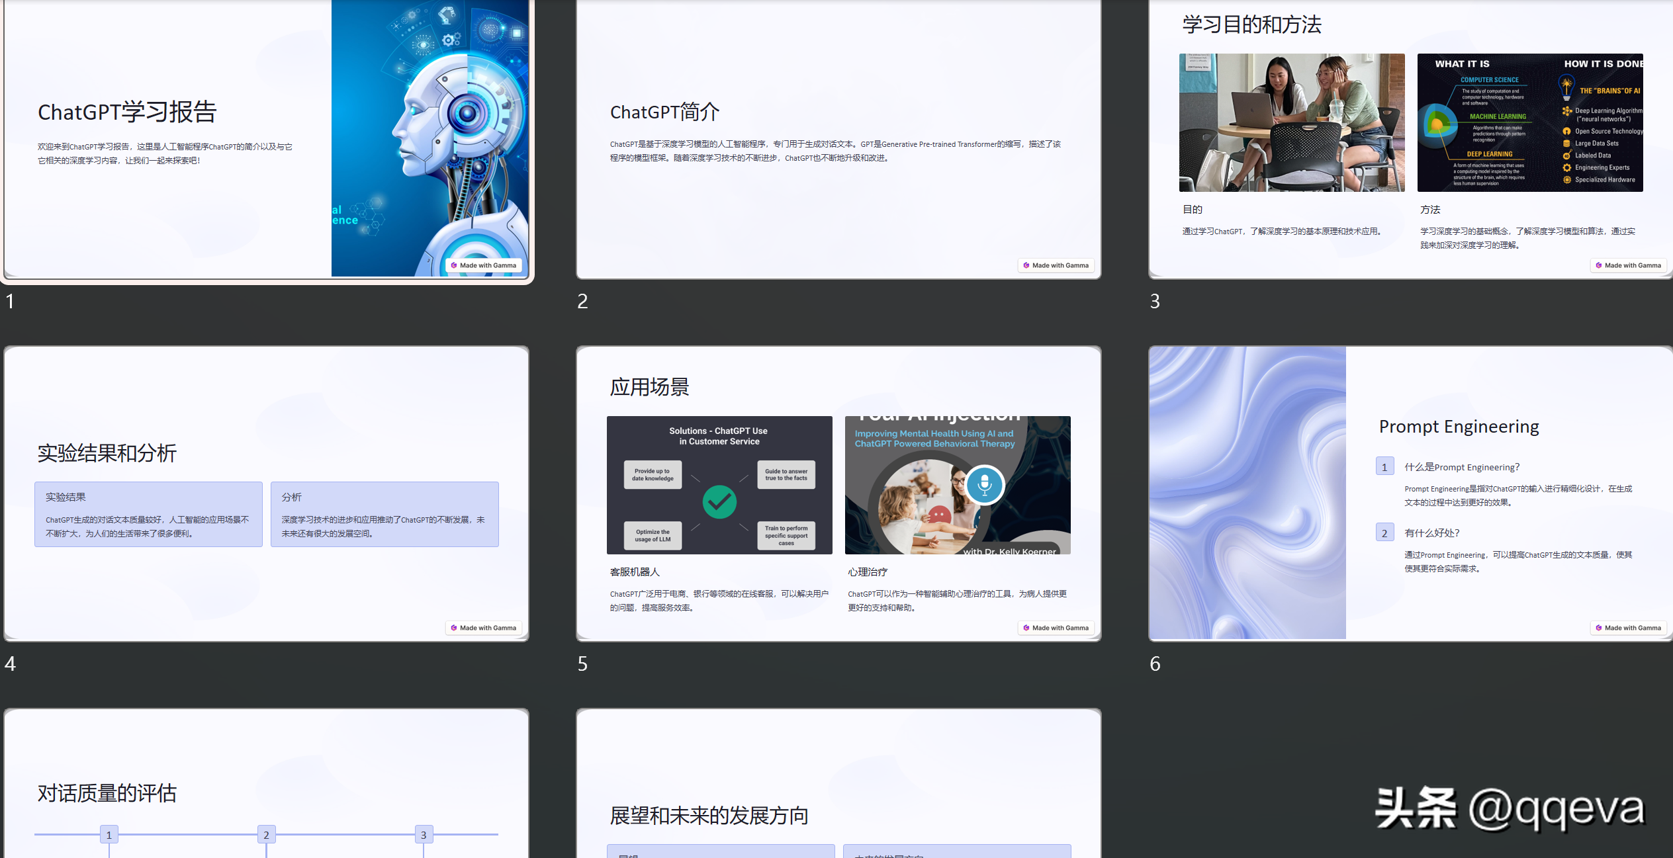The width and height of the screenshot is (1673, 858).
Task: Click the 目的 subheading on slide 3
Action: pos(1193,209)
